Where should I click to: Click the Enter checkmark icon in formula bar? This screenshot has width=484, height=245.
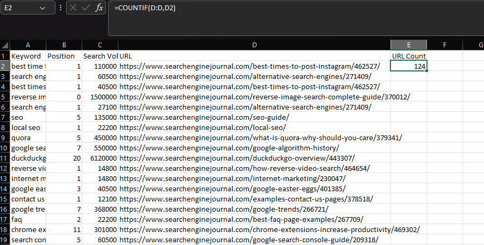tap(86, 8)
